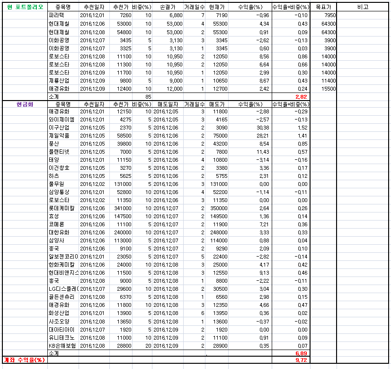Select the stock name cell '제룡산업'

[x=59, y=81]
